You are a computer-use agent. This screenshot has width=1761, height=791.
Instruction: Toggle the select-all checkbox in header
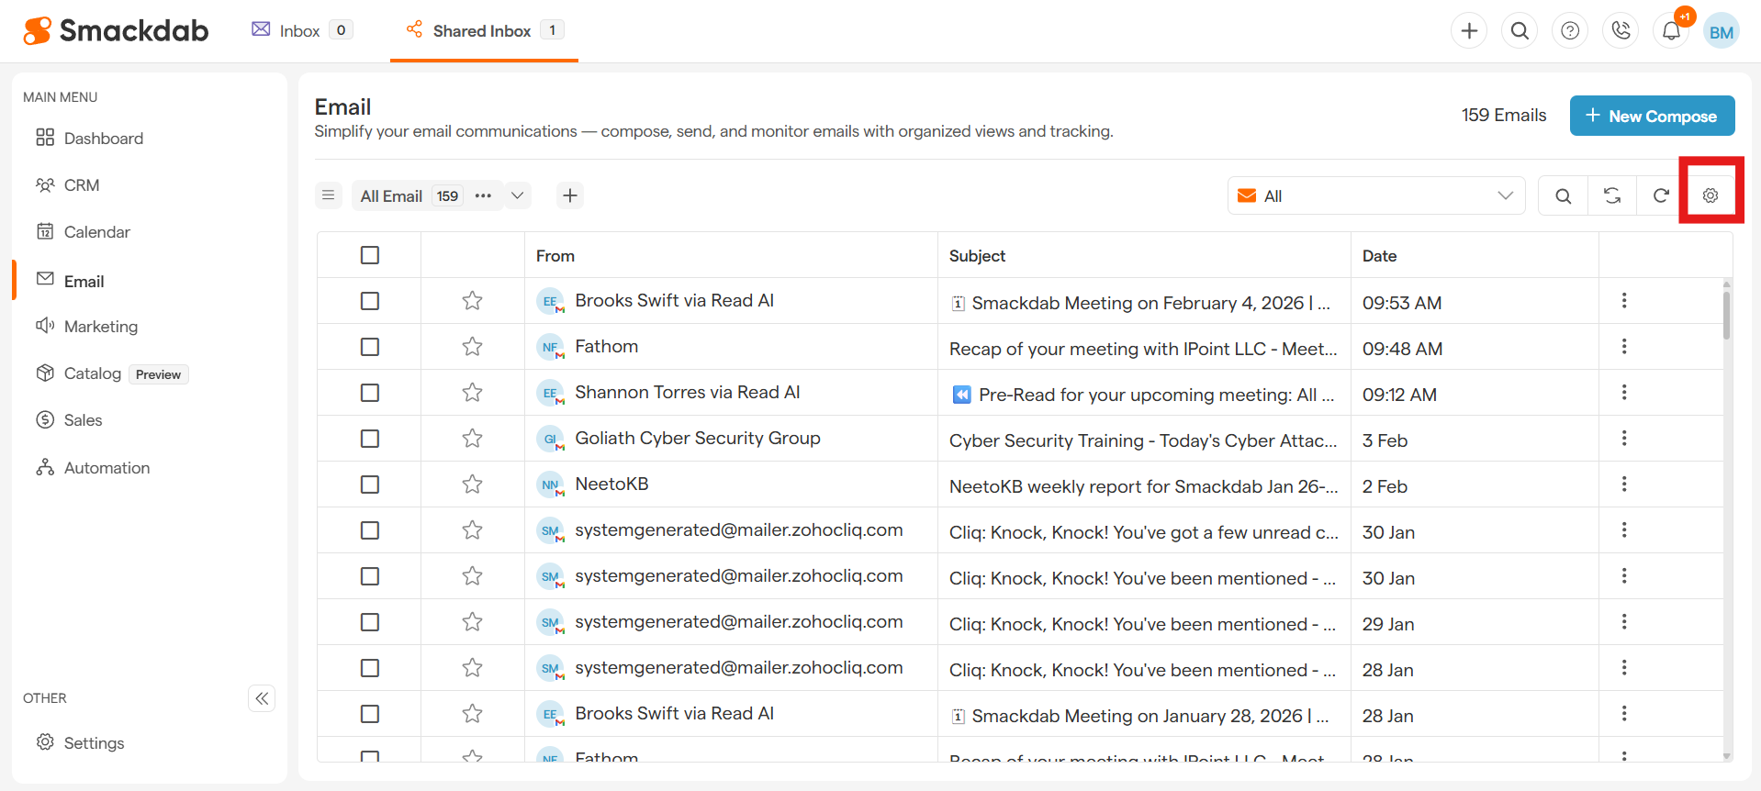click(370, 255)
